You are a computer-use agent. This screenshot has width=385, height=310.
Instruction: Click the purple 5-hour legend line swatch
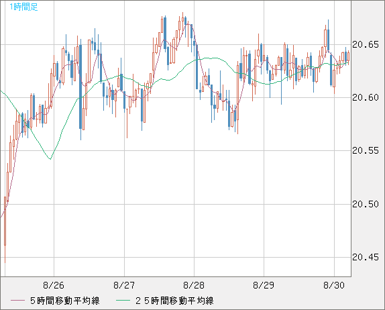(x=17, y=301)
